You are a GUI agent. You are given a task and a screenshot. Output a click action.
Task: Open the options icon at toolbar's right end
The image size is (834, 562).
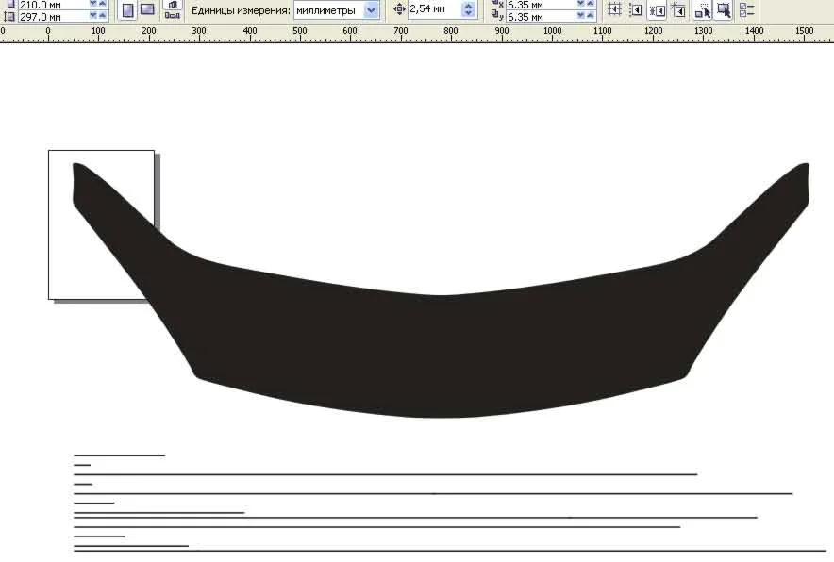click(748, 10)
